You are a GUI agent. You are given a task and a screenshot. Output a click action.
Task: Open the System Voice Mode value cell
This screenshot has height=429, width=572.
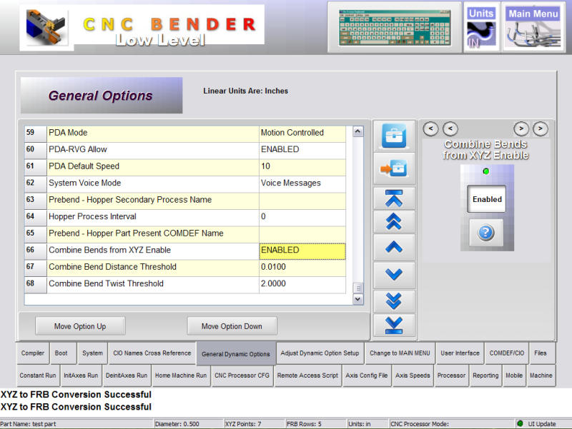(x=302, y=183)
